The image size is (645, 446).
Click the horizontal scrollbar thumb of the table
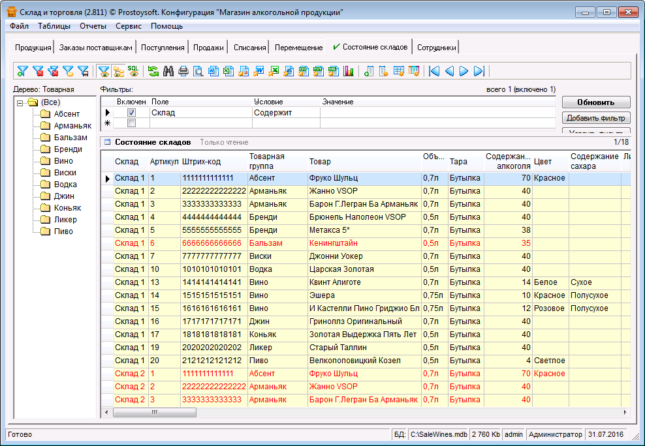point(154,412)
